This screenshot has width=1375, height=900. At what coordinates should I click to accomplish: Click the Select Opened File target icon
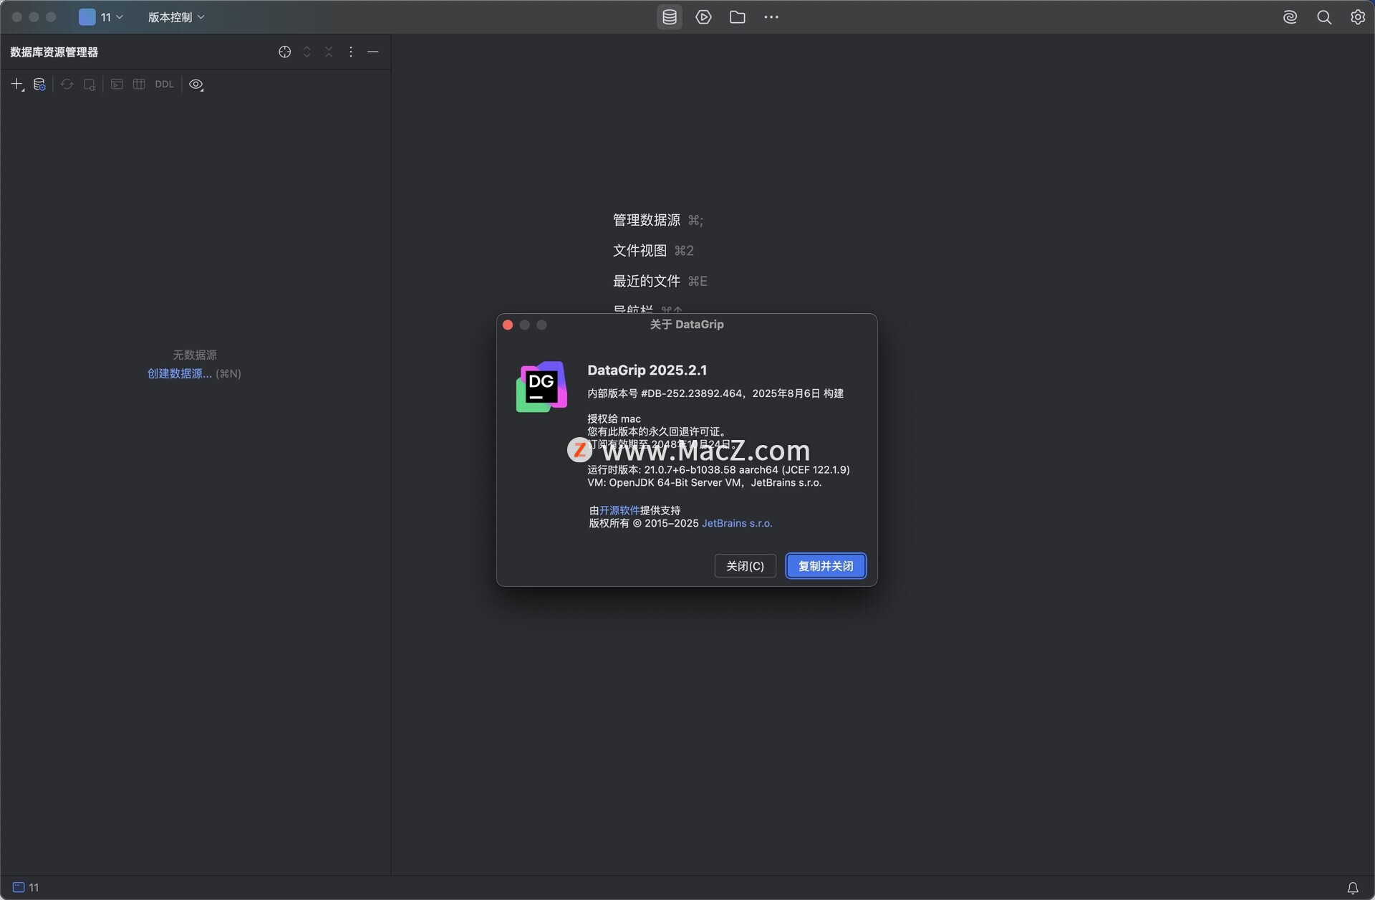point(284,52)
